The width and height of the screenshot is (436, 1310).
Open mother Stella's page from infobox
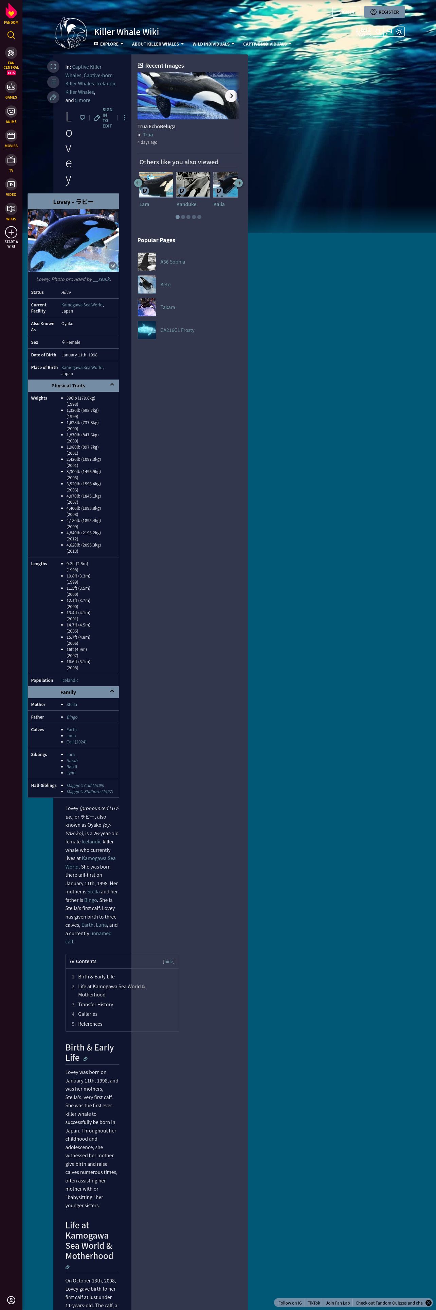point(72,704)
